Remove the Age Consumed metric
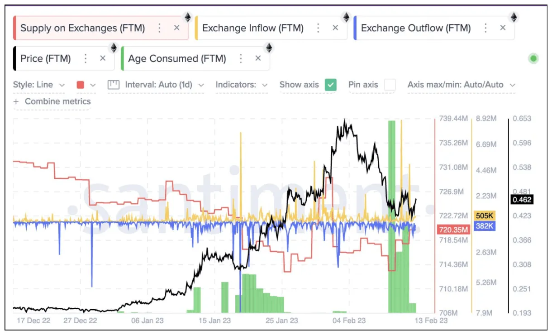The image size is (552, 335). (258, 58)
